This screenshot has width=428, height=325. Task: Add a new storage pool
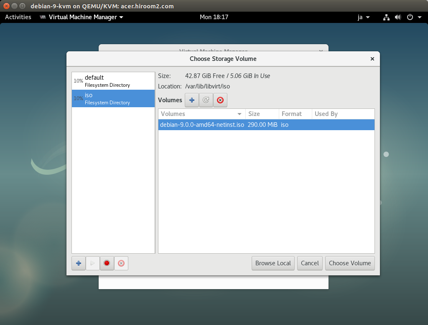pos(79,263)
